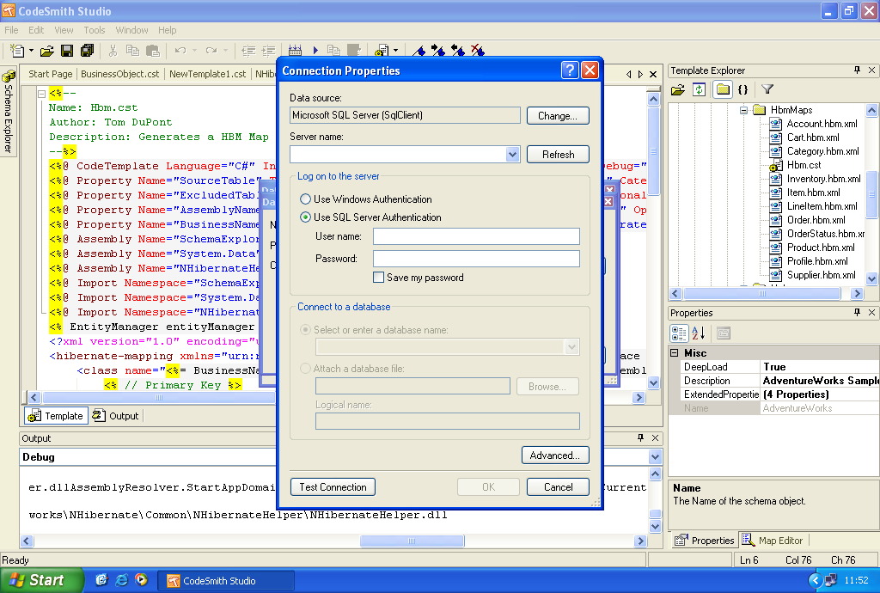Viewport: 880px width, 593px height.
Task: Click the Refresh server list button
Action: [x=557, y=155]
